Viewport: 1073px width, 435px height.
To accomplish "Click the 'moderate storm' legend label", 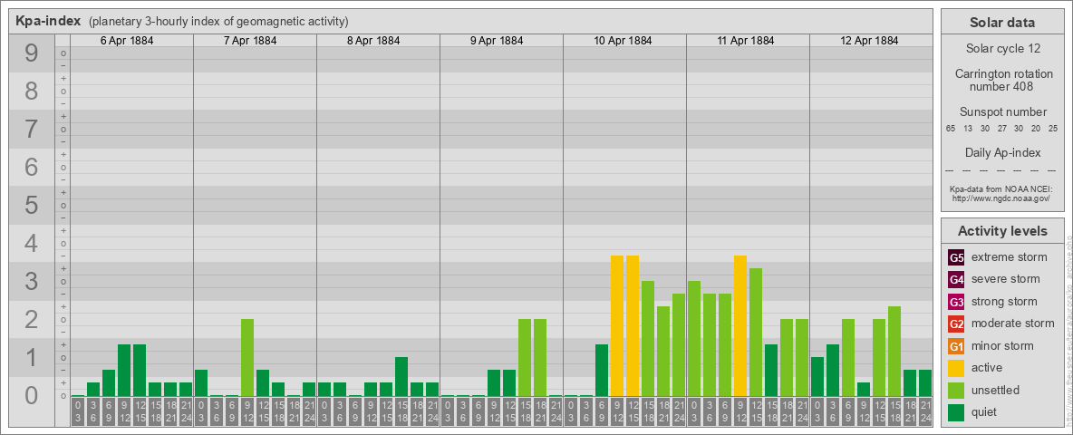I will click(1013, 324).
